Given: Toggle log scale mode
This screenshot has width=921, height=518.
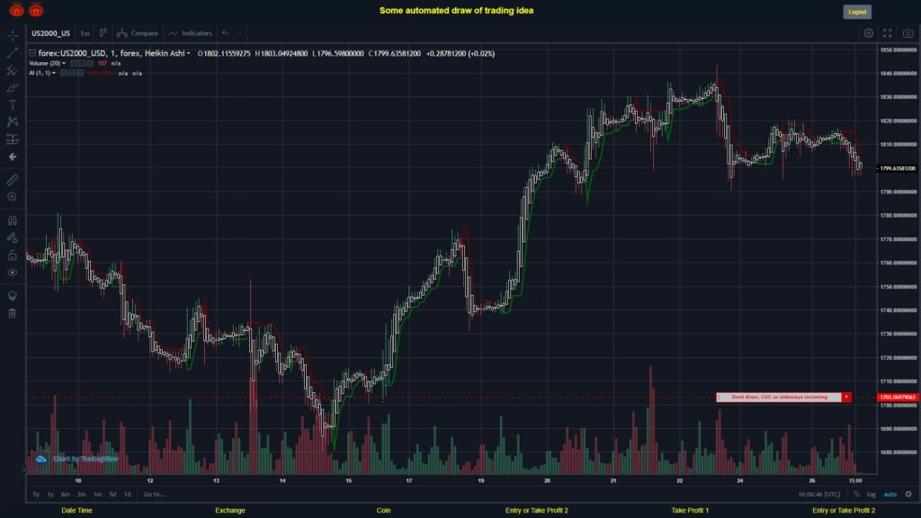Looking at the screenshot, I should (871, 495).
